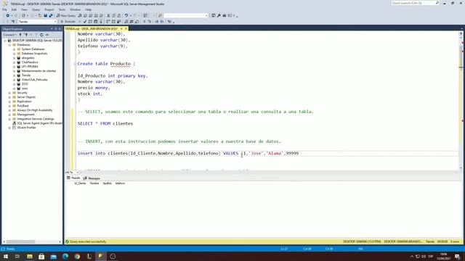Image resolution: width=465 pixels, height=261 pixels.
Task: Click the telefono column header in results
Action: 120,183
